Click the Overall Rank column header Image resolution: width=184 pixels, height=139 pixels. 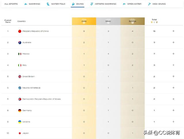click(x=8, y=21)
